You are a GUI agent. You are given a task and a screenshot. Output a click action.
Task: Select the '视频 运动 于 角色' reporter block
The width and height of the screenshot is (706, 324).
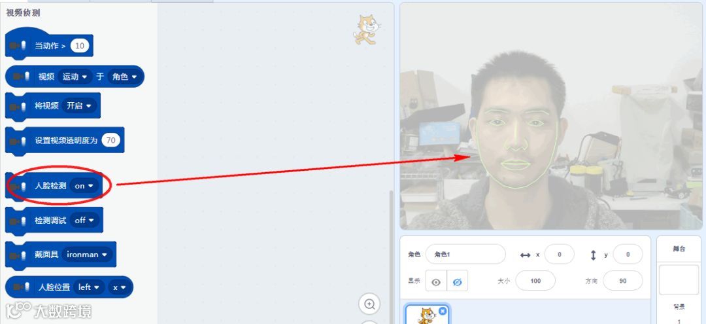coord(75,77)
